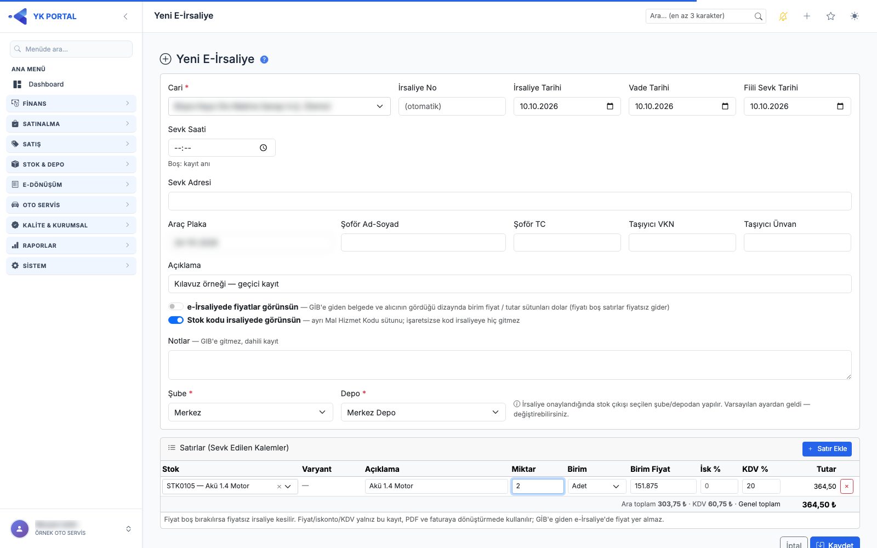This screenshot has width=877, height=548.
Task: Open the blue help question mark icon
Action: pos(264,60)
